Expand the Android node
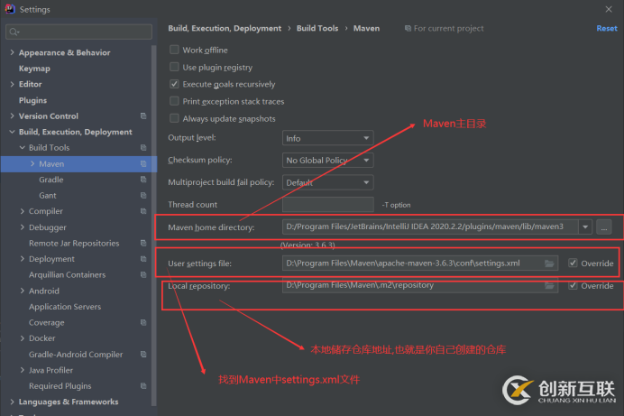The image size is (624, 416). (23, 291)
